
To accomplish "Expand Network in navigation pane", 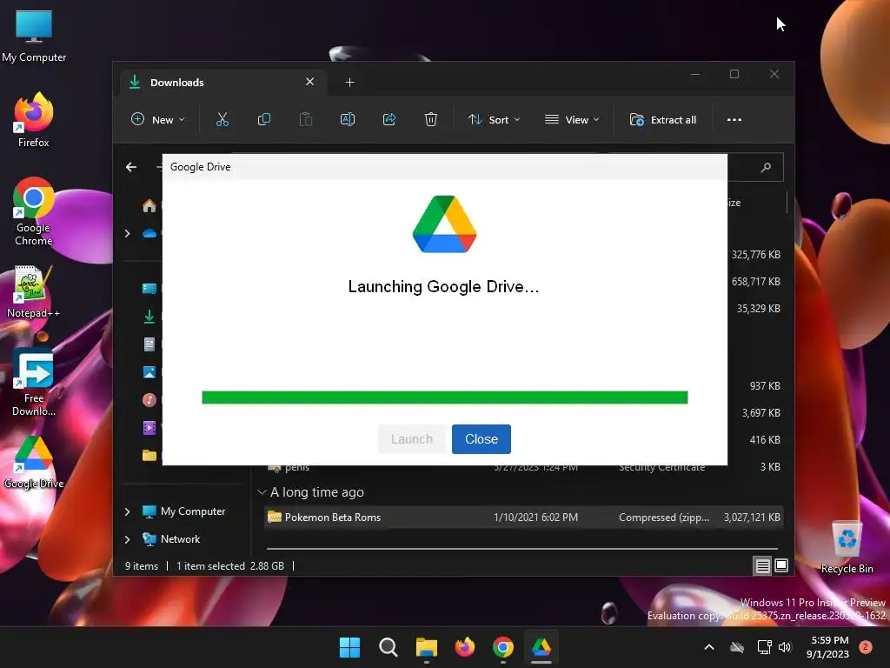I will coord(127,539).
